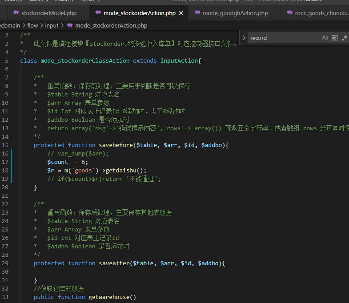Click the elephant icon on mode_goodghAction.php tab
The width and height of the screenshot is (349, 303).
tap(197, 13)
